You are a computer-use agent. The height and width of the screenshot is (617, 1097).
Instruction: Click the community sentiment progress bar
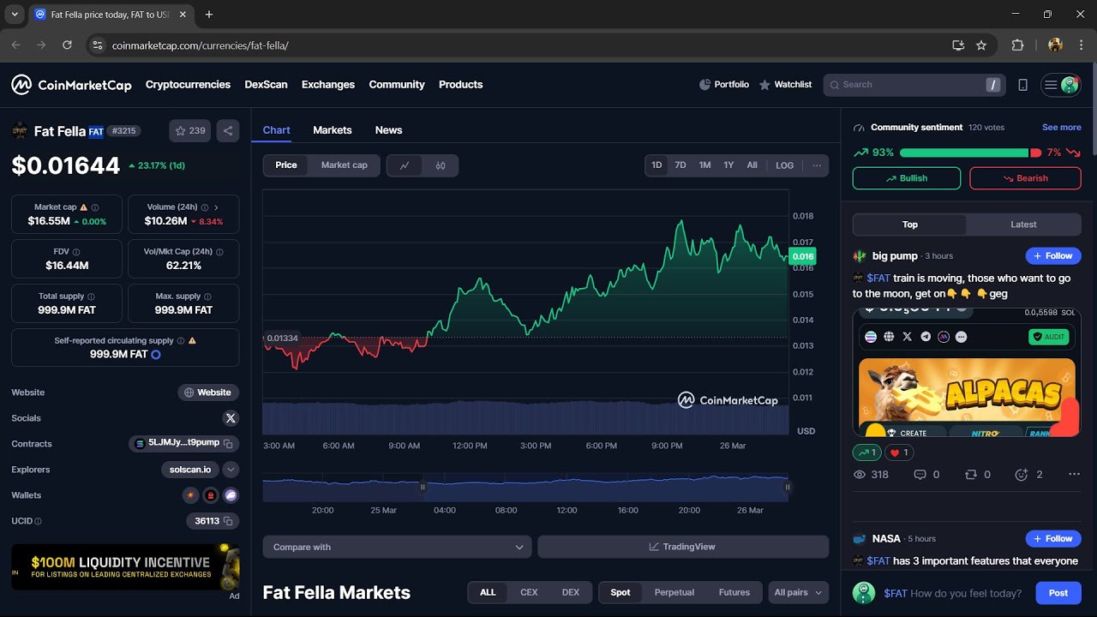tap(970, 153)
